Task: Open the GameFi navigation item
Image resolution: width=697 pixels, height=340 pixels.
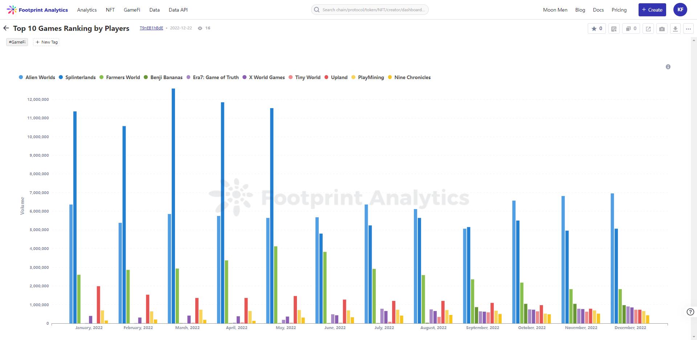Action: [132, 10]
